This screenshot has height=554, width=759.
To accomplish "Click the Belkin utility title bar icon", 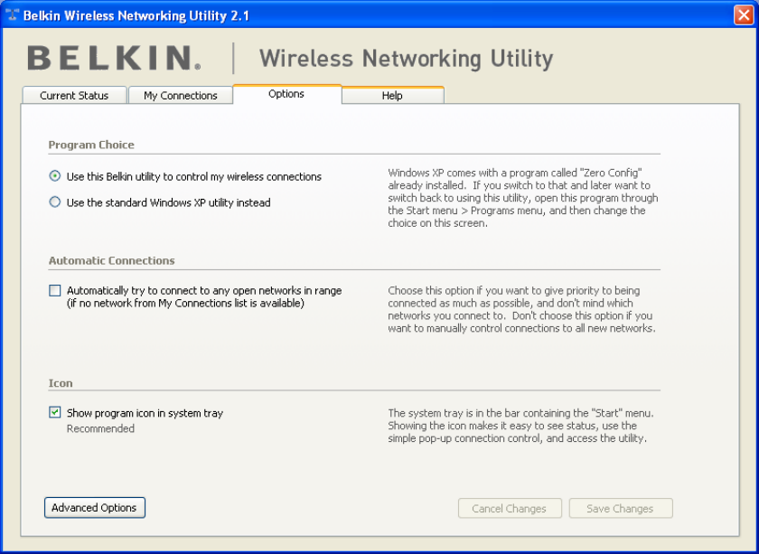I will point(12,15).
